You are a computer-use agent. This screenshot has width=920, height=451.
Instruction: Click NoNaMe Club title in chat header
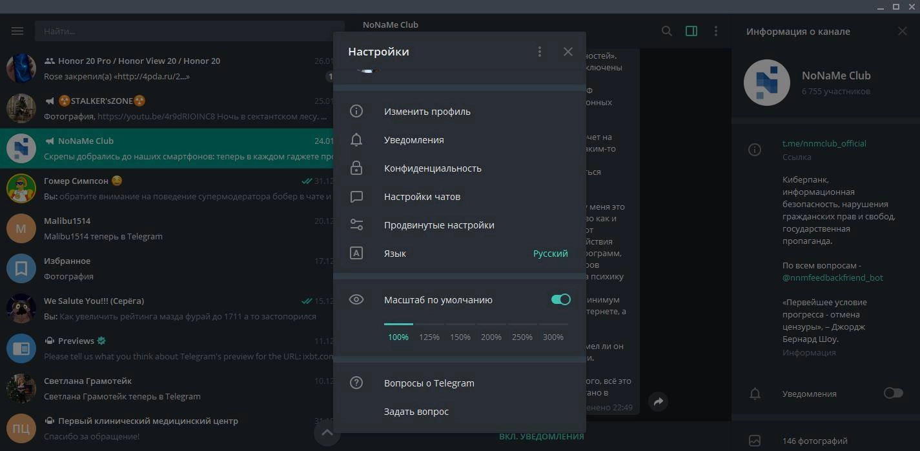[x=391, y=25]
